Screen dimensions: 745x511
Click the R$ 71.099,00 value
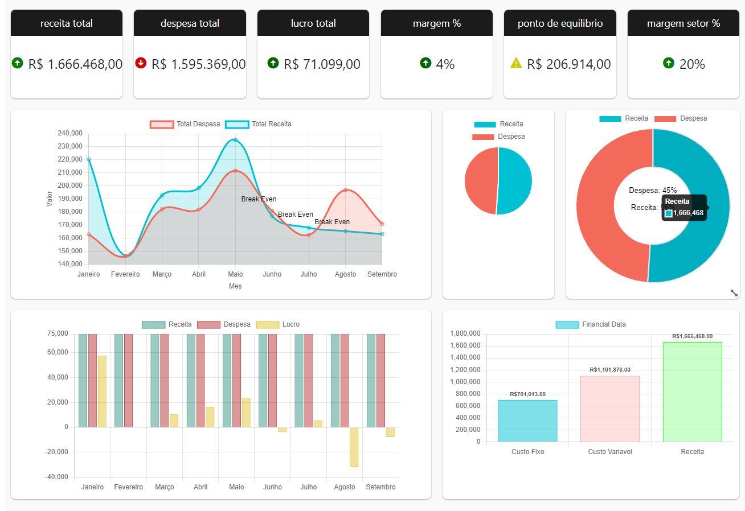click(x=322, y=64)
